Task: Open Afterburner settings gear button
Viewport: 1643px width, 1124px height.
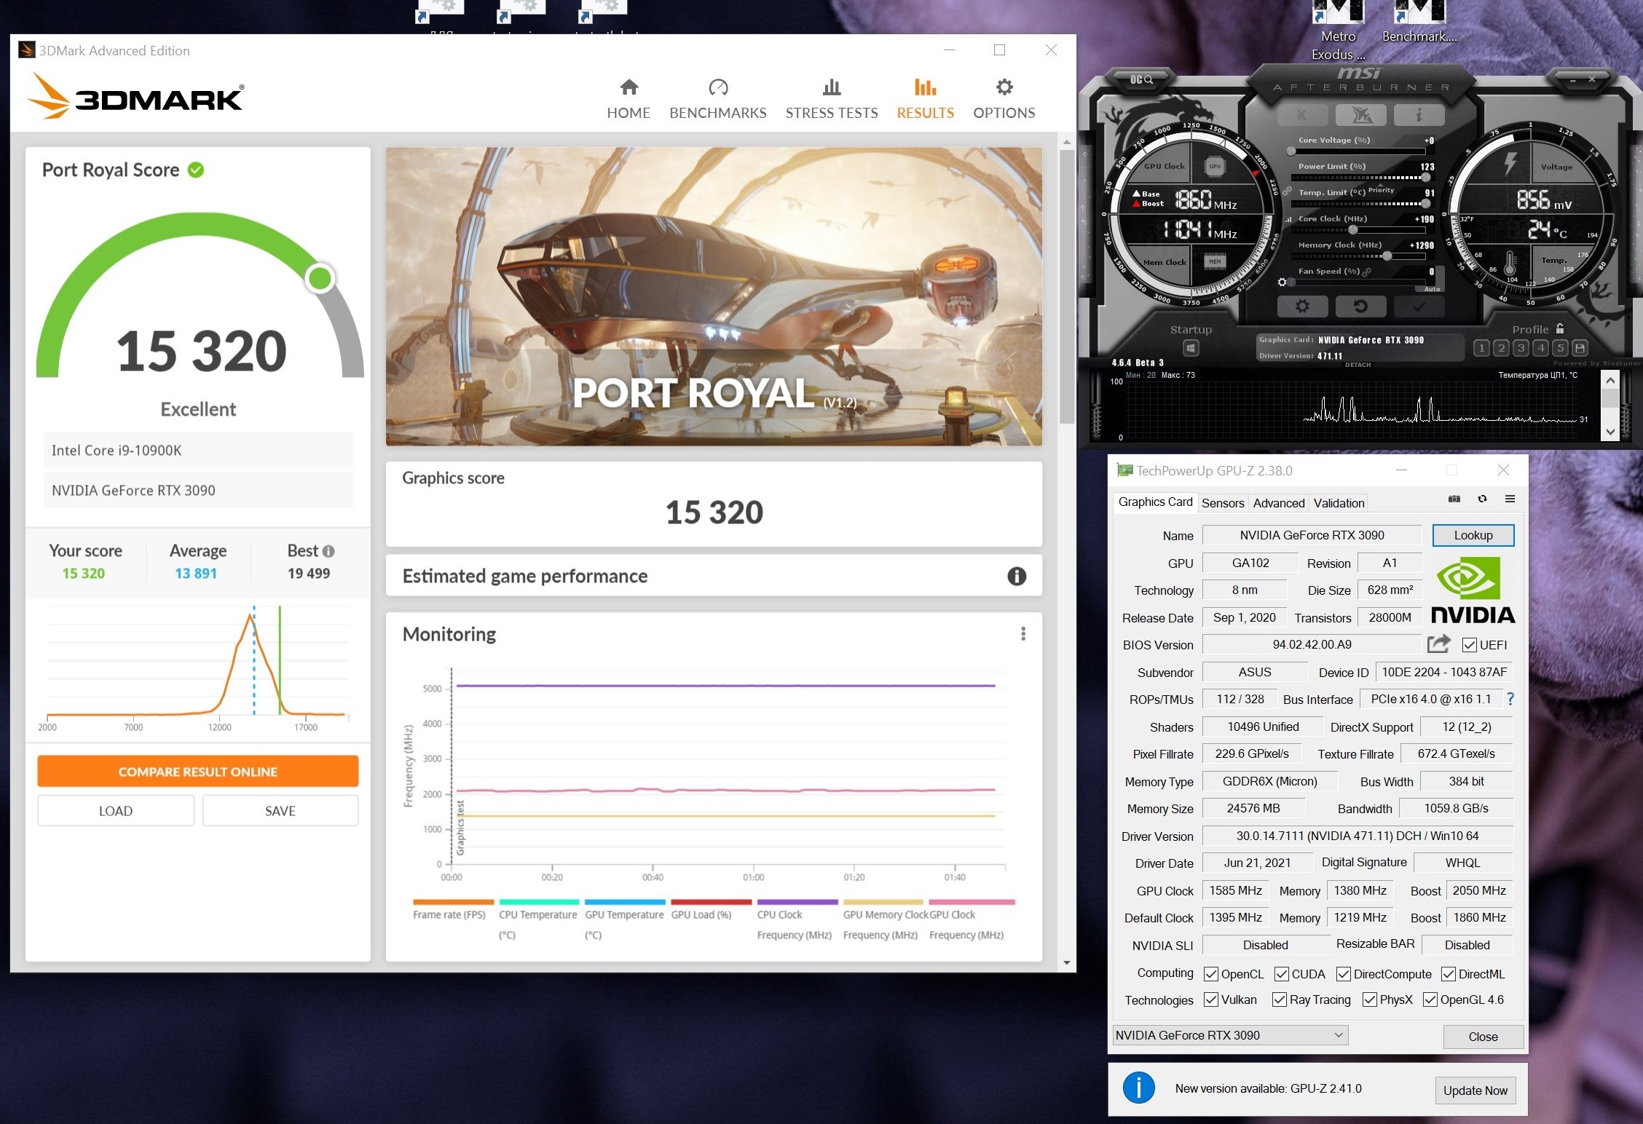Action: pos(1302,306)
